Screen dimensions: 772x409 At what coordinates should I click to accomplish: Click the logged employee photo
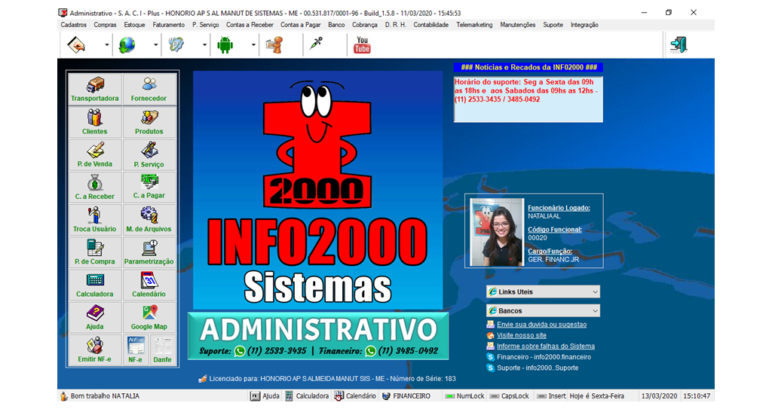point(497,232)
